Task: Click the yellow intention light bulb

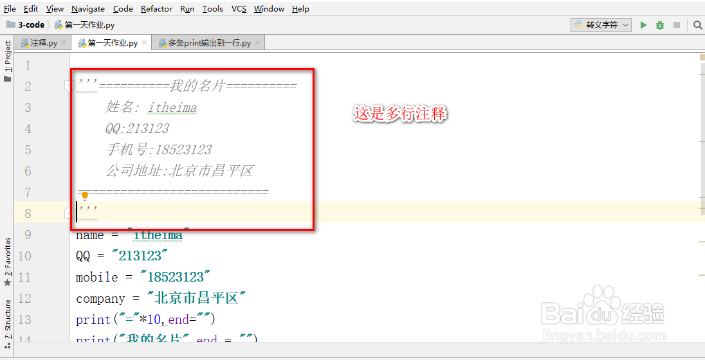Action: click(x=84, y=195)
